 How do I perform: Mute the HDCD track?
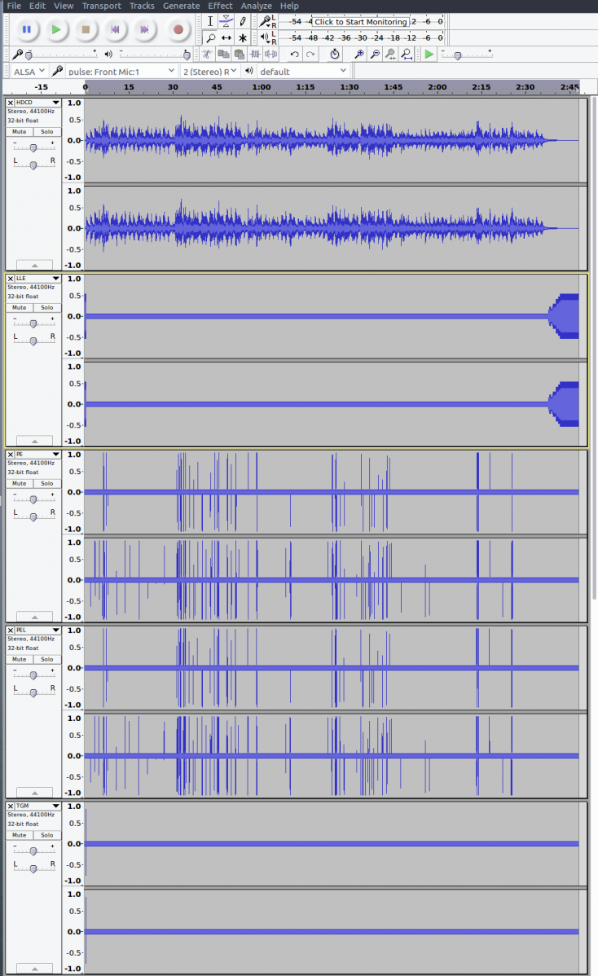coord(20,131)
